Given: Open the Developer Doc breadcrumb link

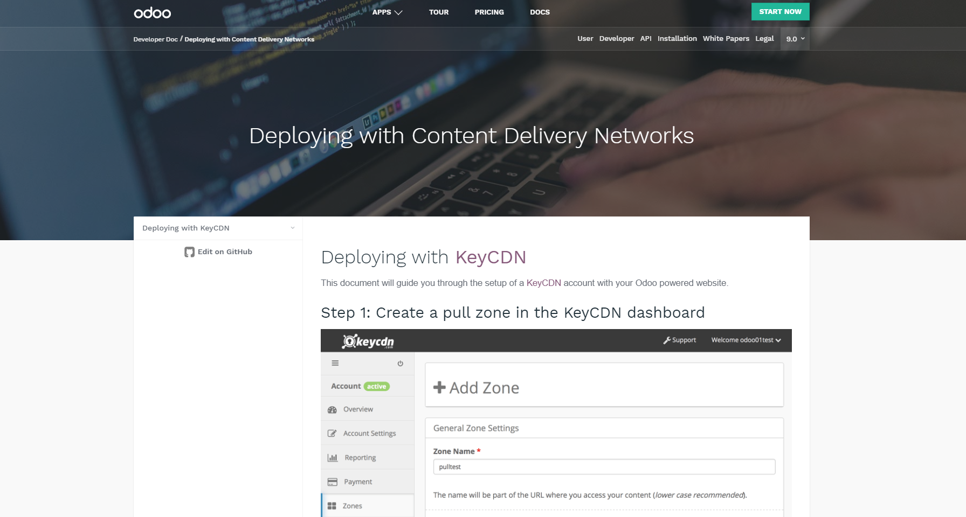Looking at the screenshot, I should [x=155, y=39].
